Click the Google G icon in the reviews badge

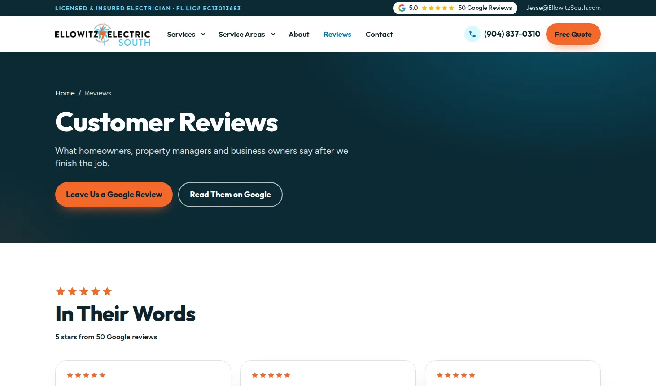(402, 8)
